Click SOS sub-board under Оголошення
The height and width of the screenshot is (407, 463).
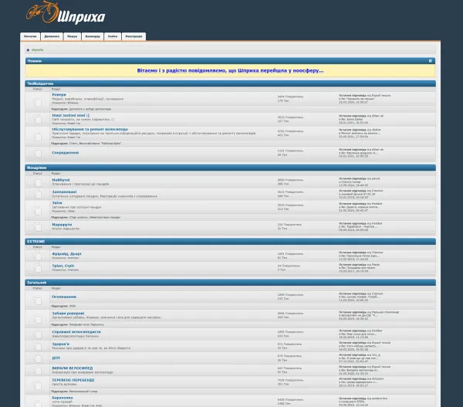[73, 306]
